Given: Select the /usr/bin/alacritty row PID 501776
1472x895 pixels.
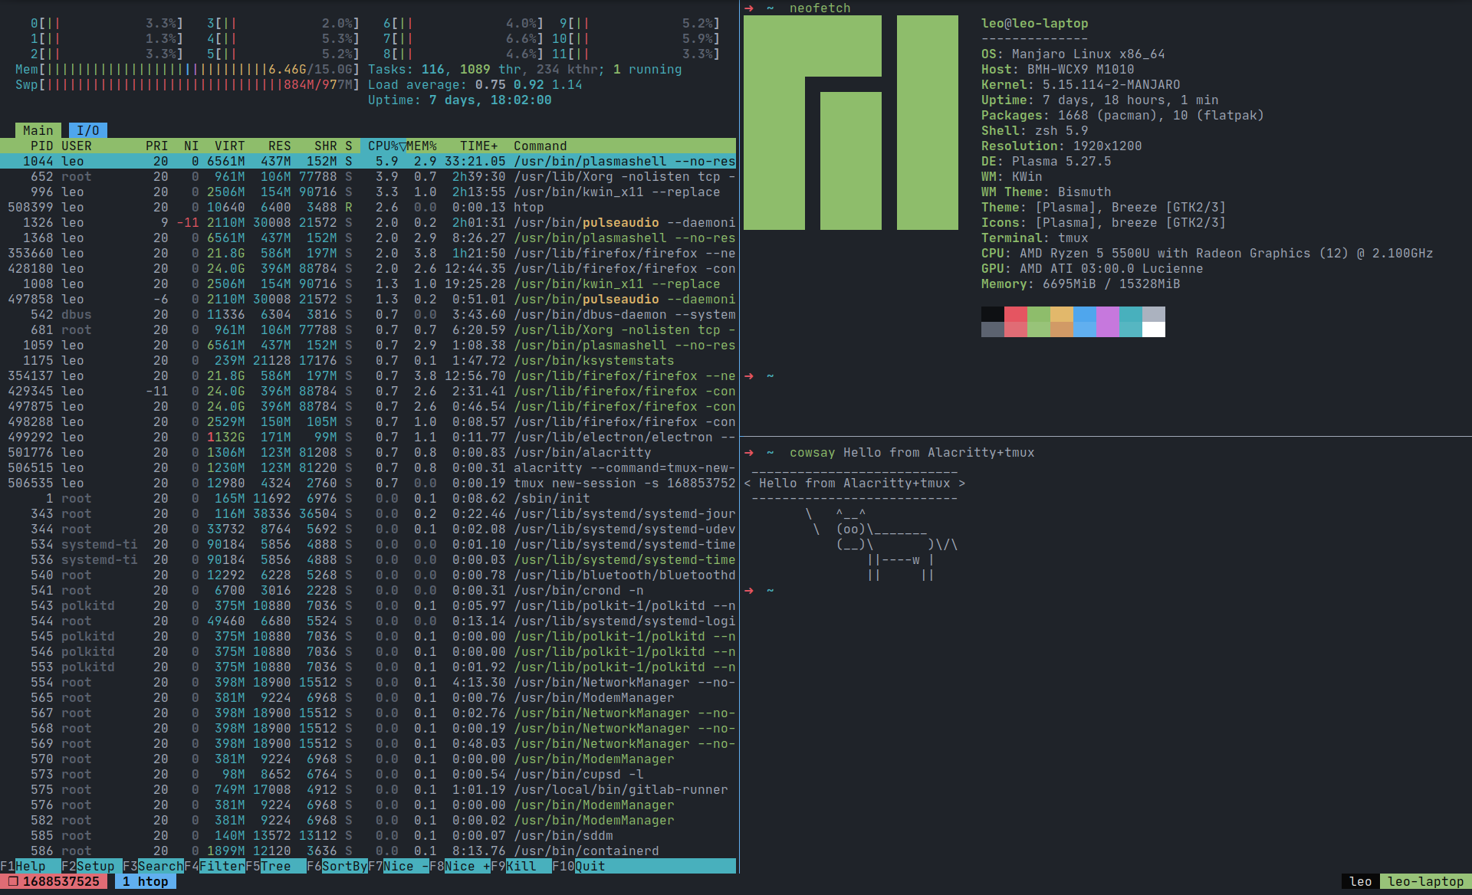Looking at the screenshot, I should click(x=368, y=452).
